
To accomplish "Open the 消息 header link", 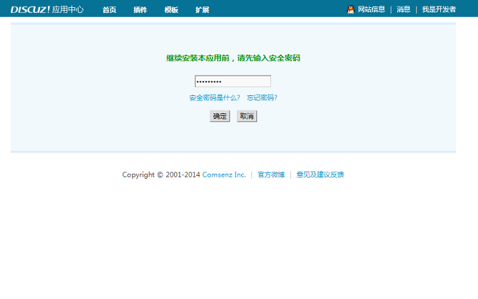I will click(403, 9).
